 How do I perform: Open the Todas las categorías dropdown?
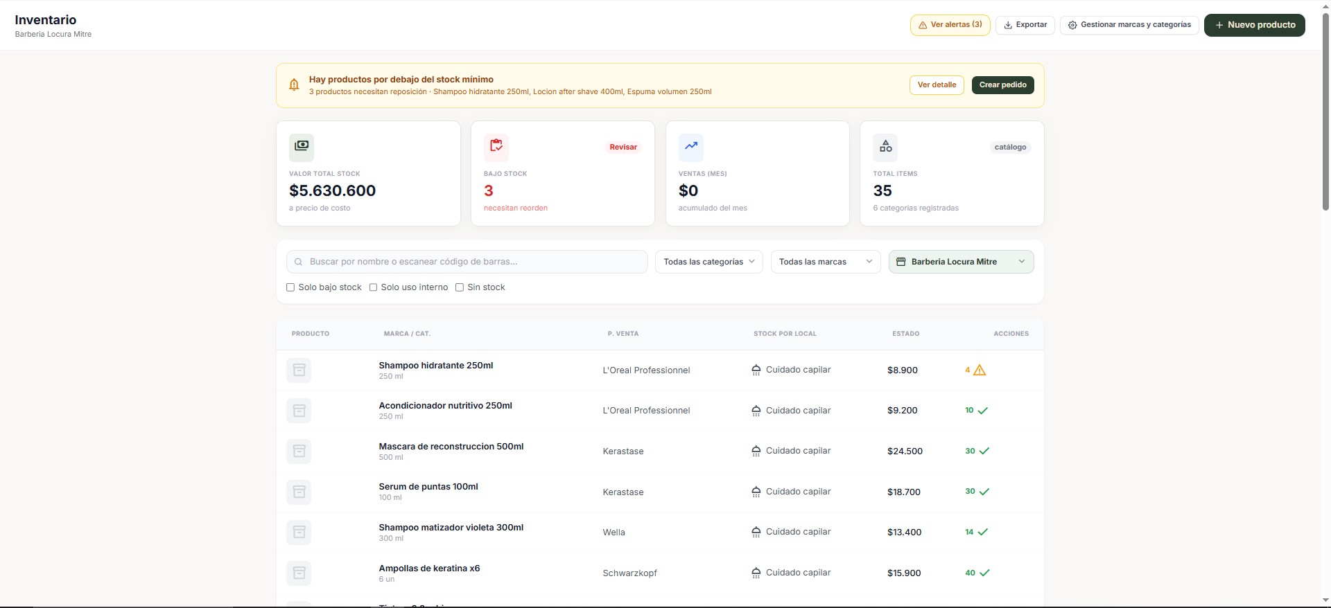pos(709,262)
